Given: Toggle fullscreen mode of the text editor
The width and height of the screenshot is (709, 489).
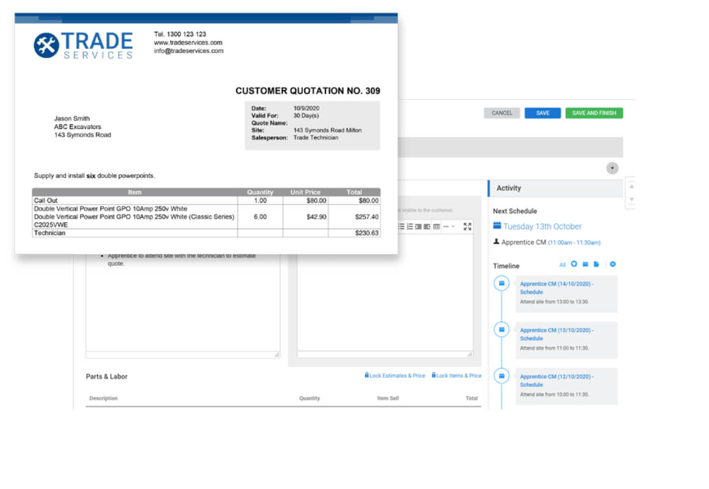Looking at the screenshot, I should [x=467, y=226].
